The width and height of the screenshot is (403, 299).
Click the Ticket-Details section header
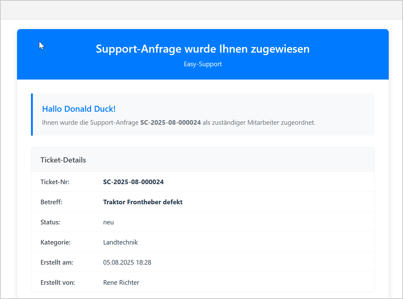(x=63, y=160)
